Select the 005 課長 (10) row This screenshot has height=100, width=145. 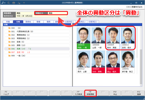[x=37, y=45]
